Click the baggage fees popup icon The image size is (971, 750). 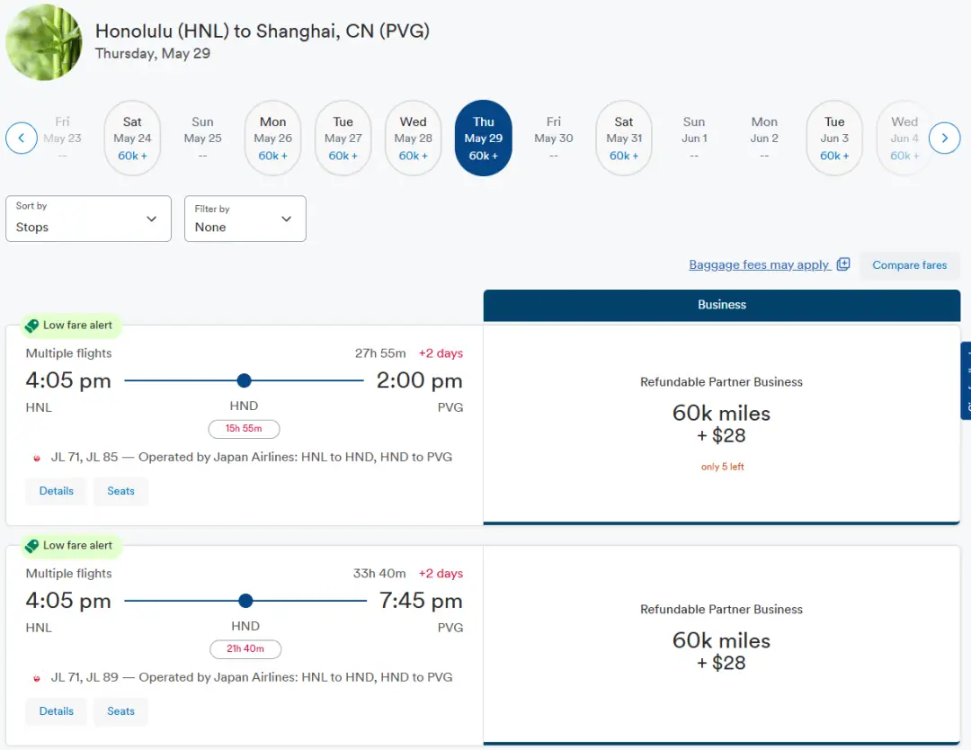(x=843, y=264)
